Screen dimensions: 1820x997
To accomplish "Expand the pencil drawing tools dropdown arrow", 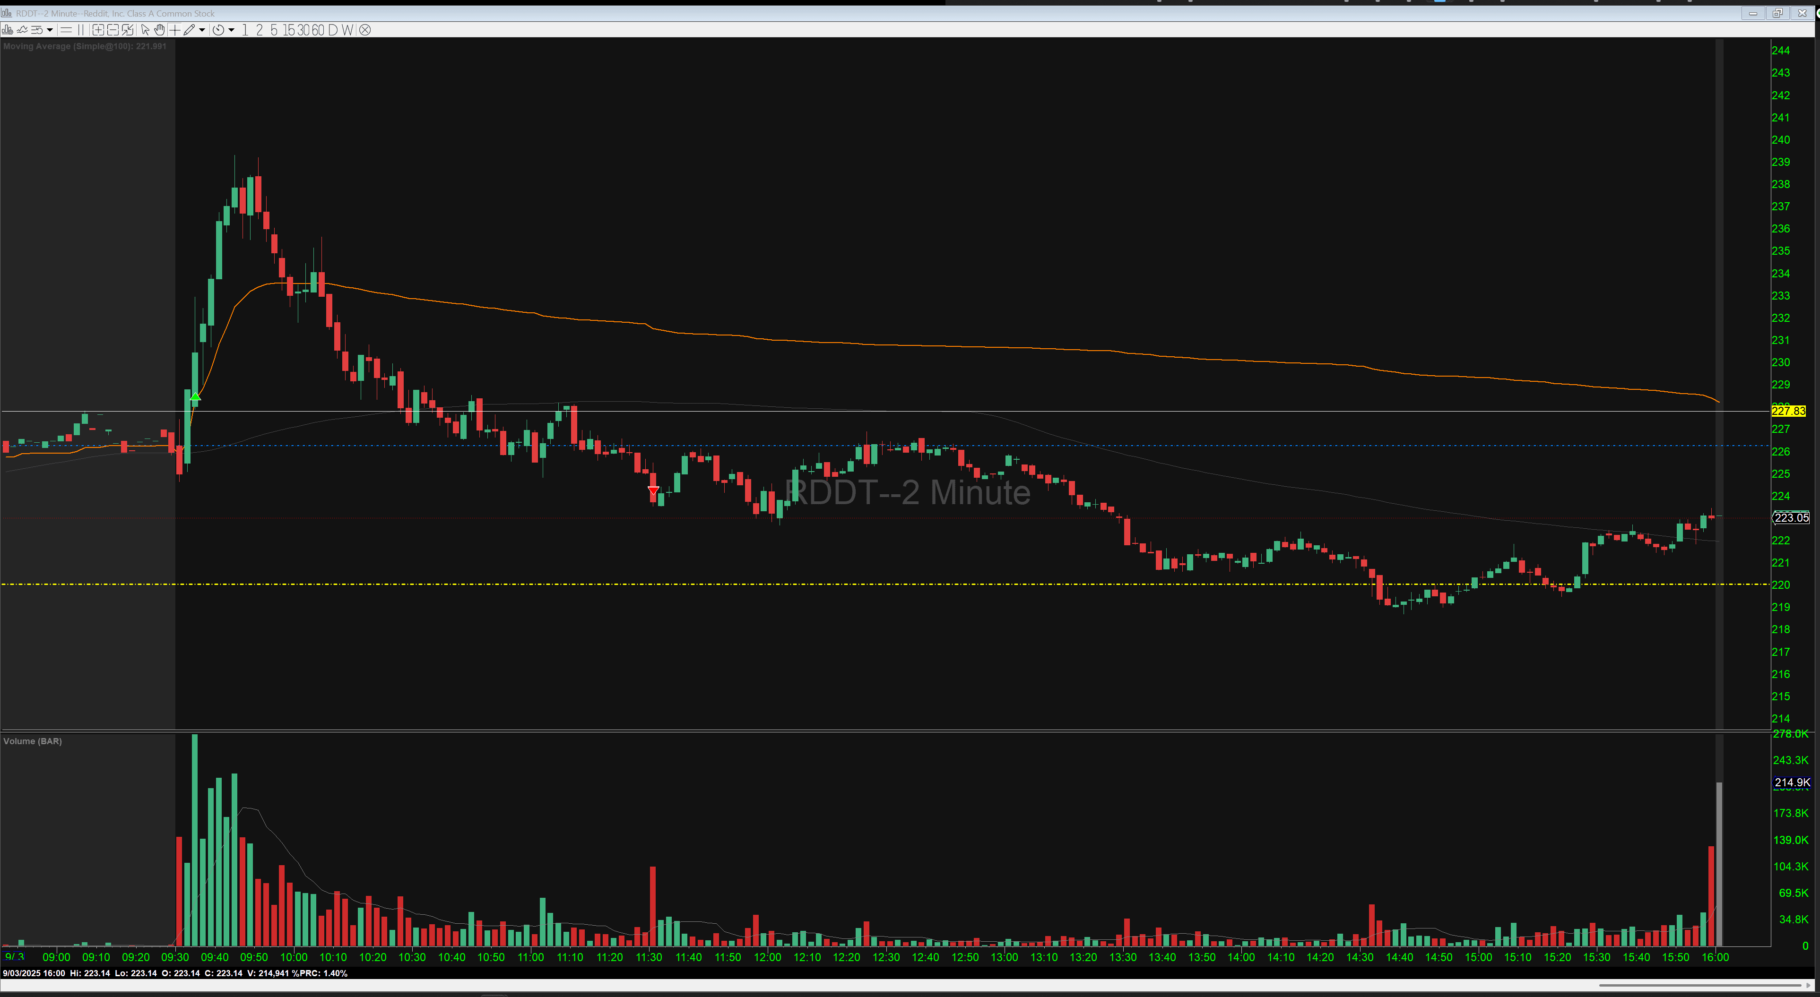I will pos(202,30).
